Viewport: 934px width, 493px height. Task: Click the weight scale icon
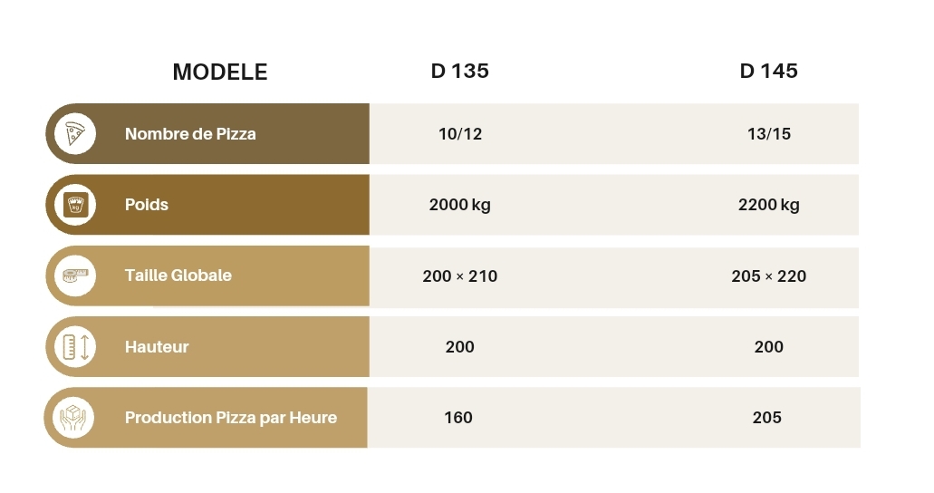(x=75, y=205)
